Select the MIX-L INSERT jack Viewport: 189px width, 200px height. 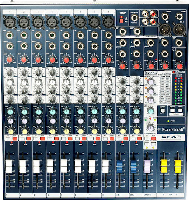(165, 17)
